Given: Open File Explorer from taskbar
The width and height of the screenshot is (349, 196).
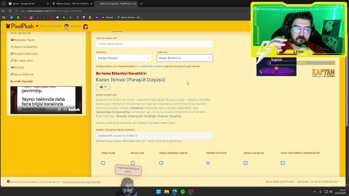Looking at the screenshot, I should click(x=167, y=192).
